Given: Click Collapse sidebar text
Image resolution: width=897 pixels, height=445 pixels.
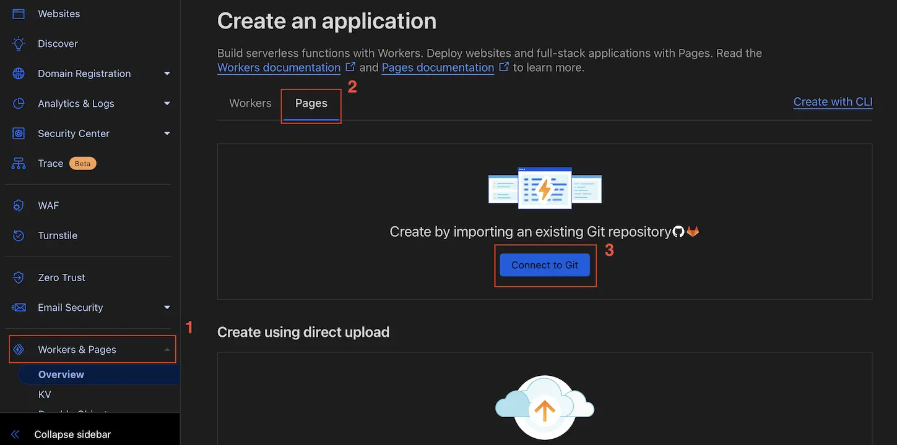Looking at the screenshot, I should [72, 434].
